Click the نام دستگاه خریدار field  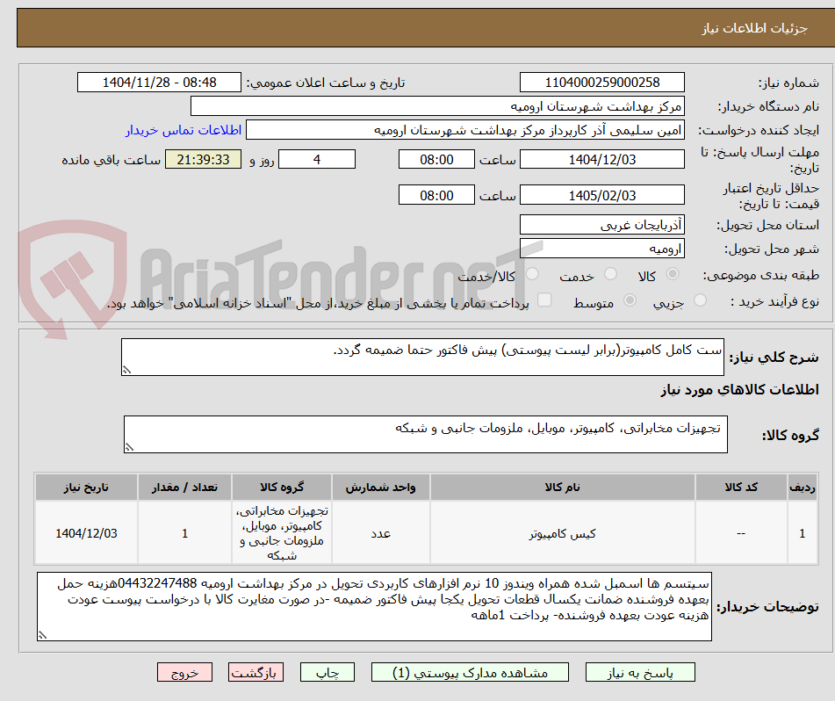437,106
